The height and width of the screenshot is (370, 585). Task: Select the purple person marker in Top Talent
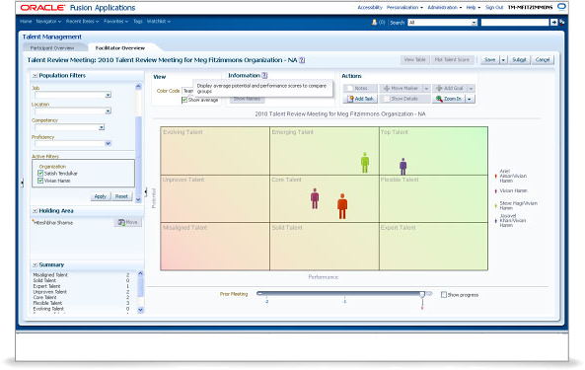[x=402, y=166]
